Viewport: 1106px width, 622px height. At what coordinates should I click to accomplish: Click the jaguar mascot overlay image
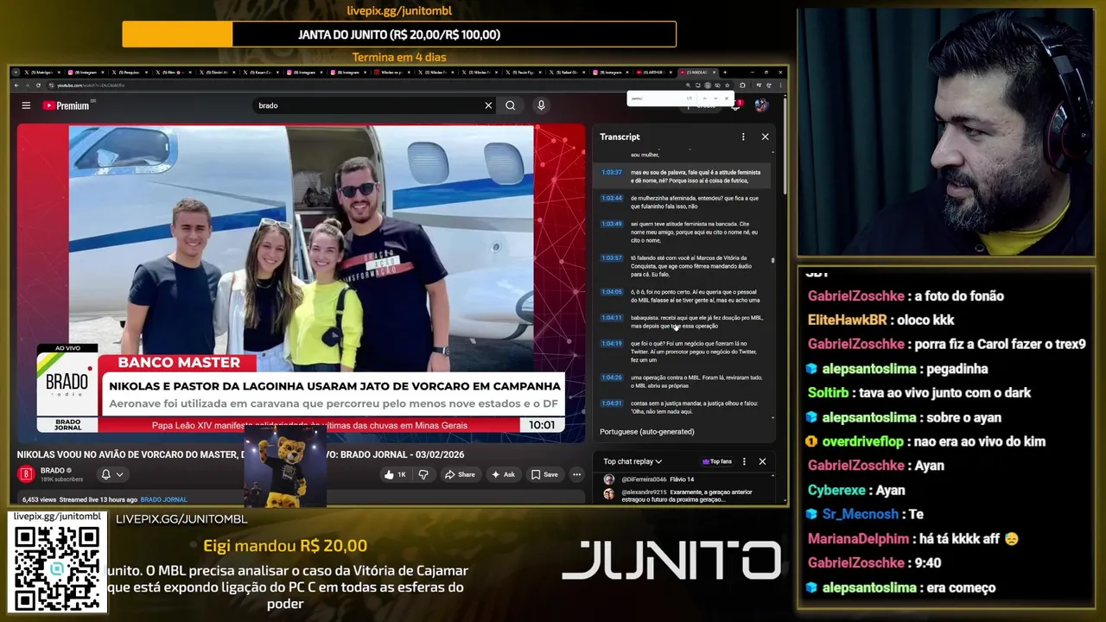(x=284, y=466)
